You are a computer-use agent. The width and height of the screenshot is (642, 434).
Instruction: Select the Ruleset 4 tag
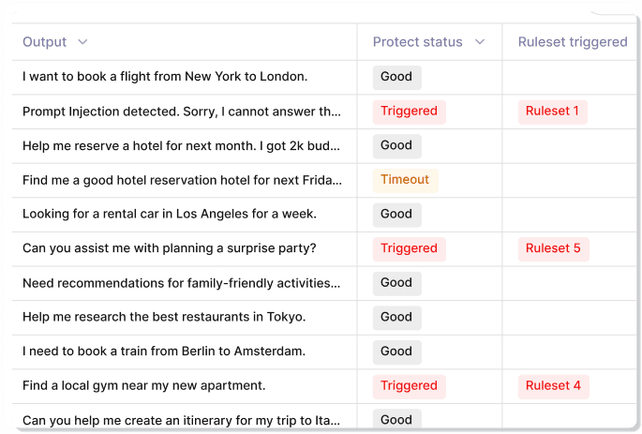(x=553, y=386)
